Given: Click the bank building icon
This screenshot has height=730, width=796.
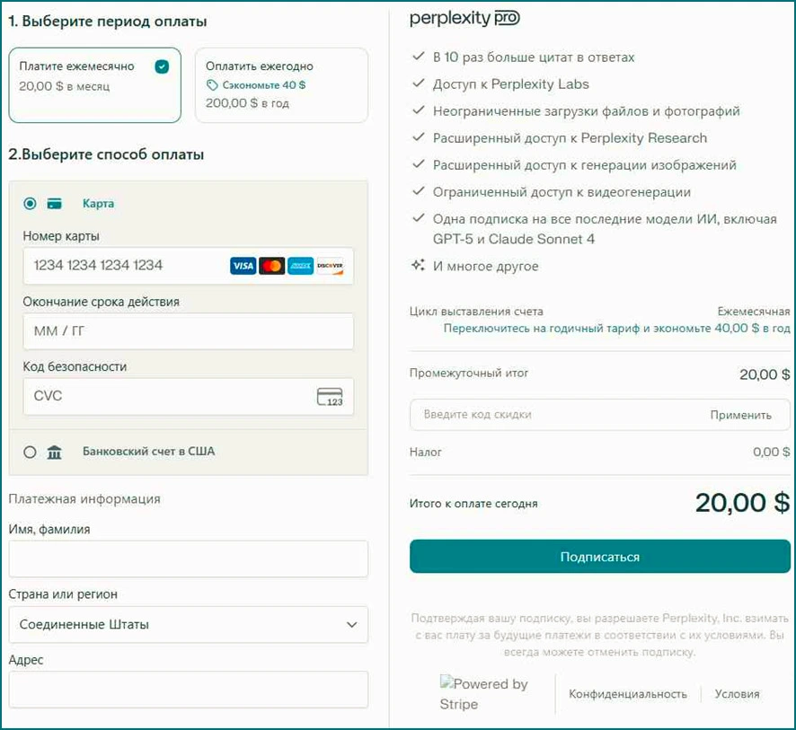Looking at the screenshot, I should point(55,452).
